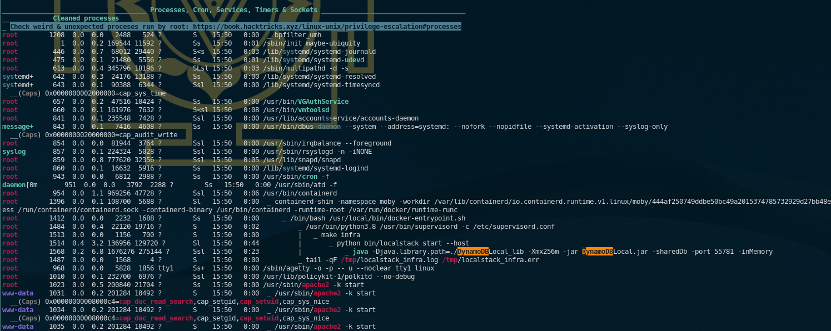
Task: Select the 'daemon' user name
Action: point(14,185)
